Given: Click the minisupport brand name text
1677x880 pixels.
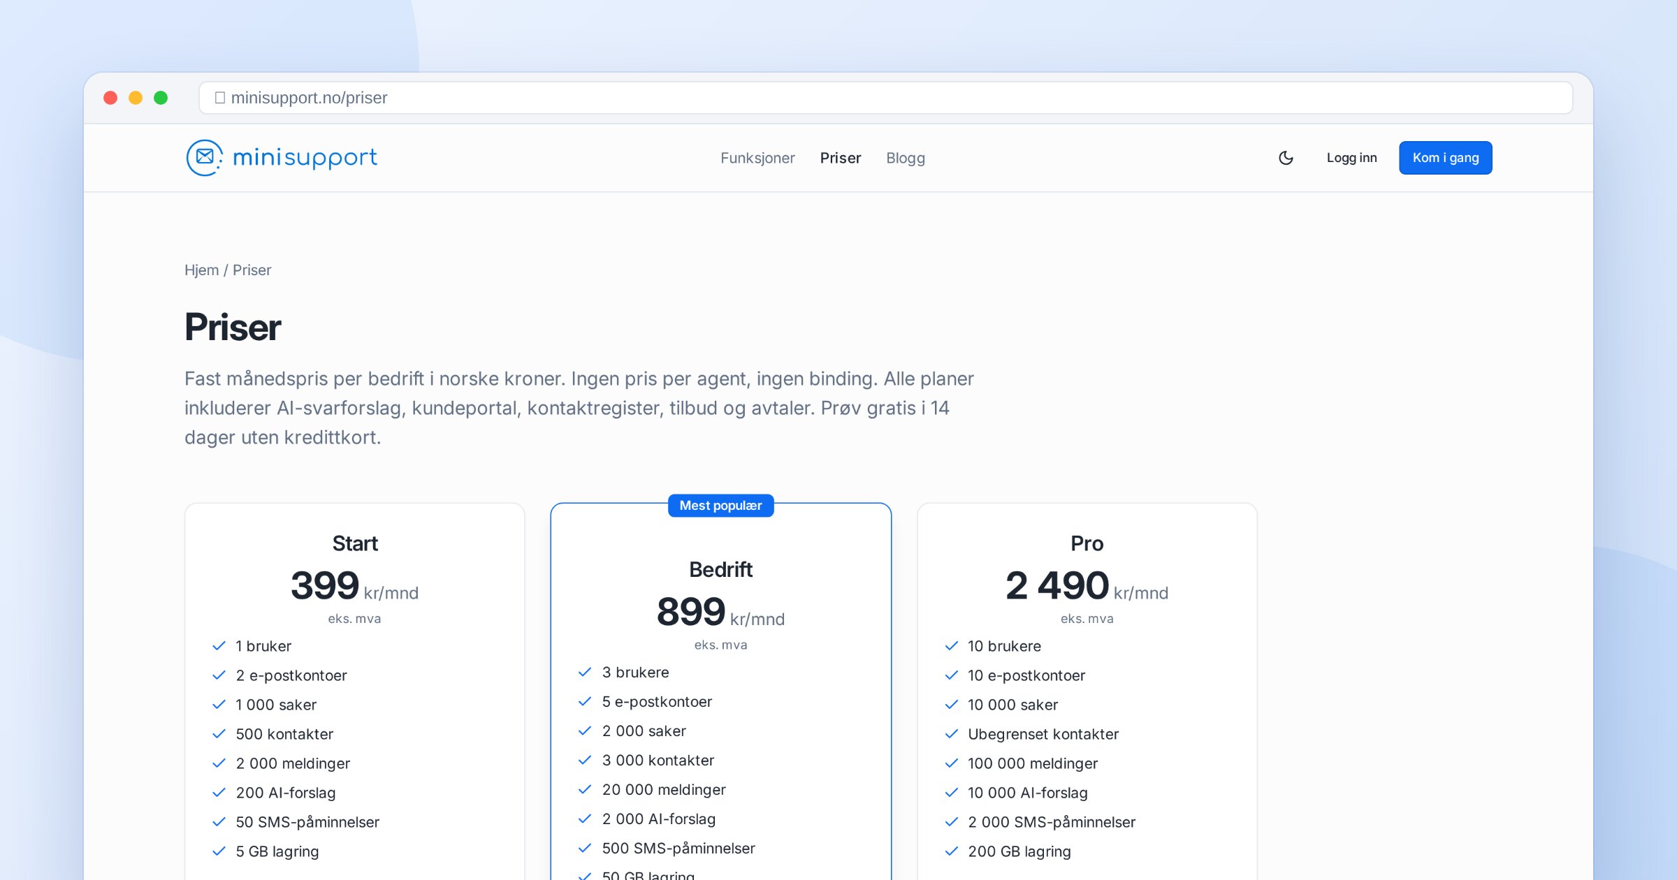Looking at the screenshot, I should [305, 158].
